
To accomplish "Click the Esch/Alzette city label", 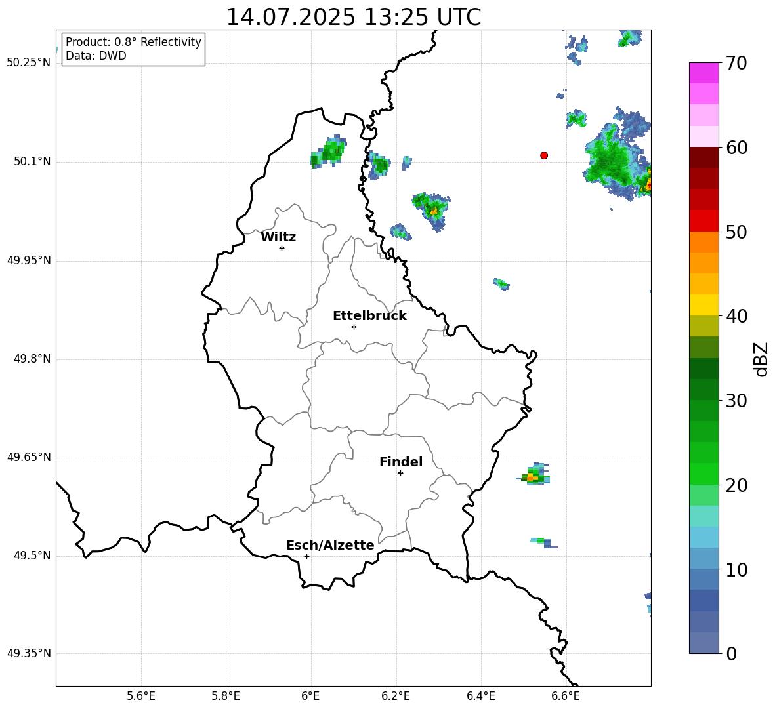I will pyautogui.click(x=330, y=545).
